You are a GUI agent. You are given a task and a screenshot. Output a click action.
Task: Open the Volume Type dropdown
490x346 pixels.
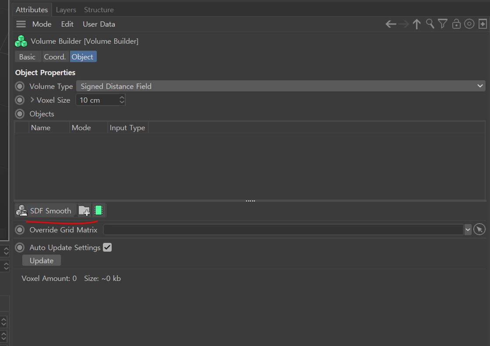(280, 86)
